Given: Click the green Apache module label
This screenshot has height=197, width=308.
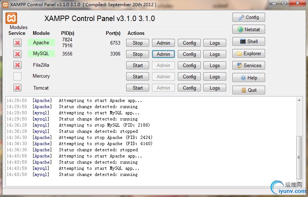Looking at the screenshot, I should coord(41,42).
